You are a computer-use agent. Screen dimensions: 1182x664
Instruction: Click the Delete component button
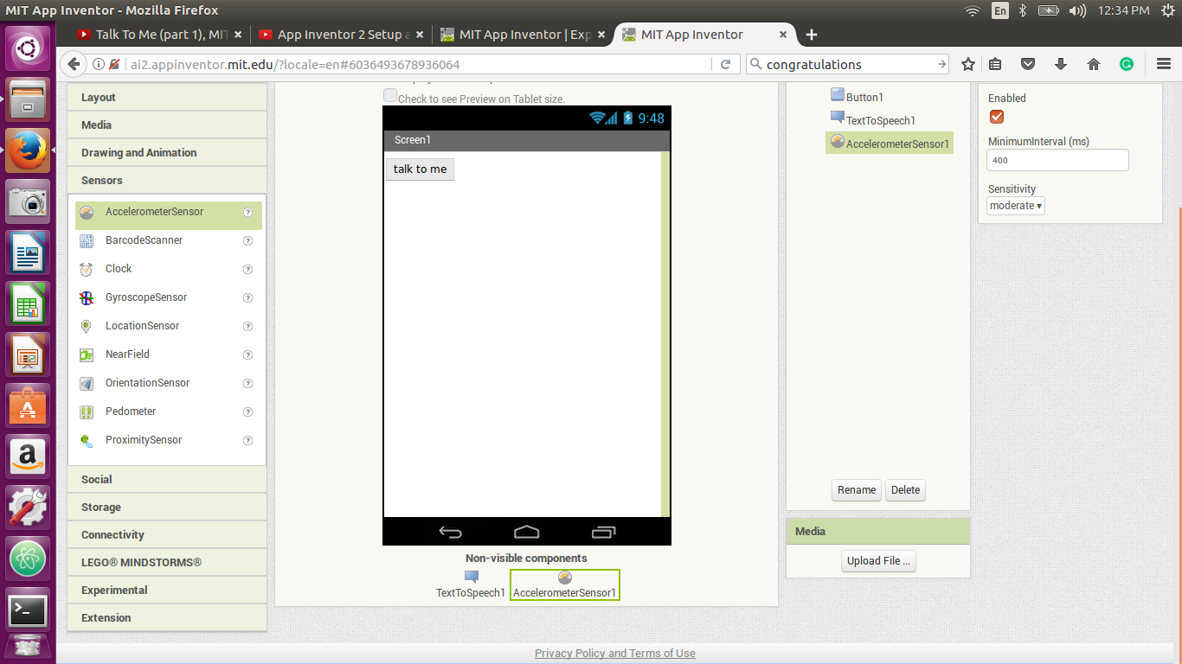[906, 490]
